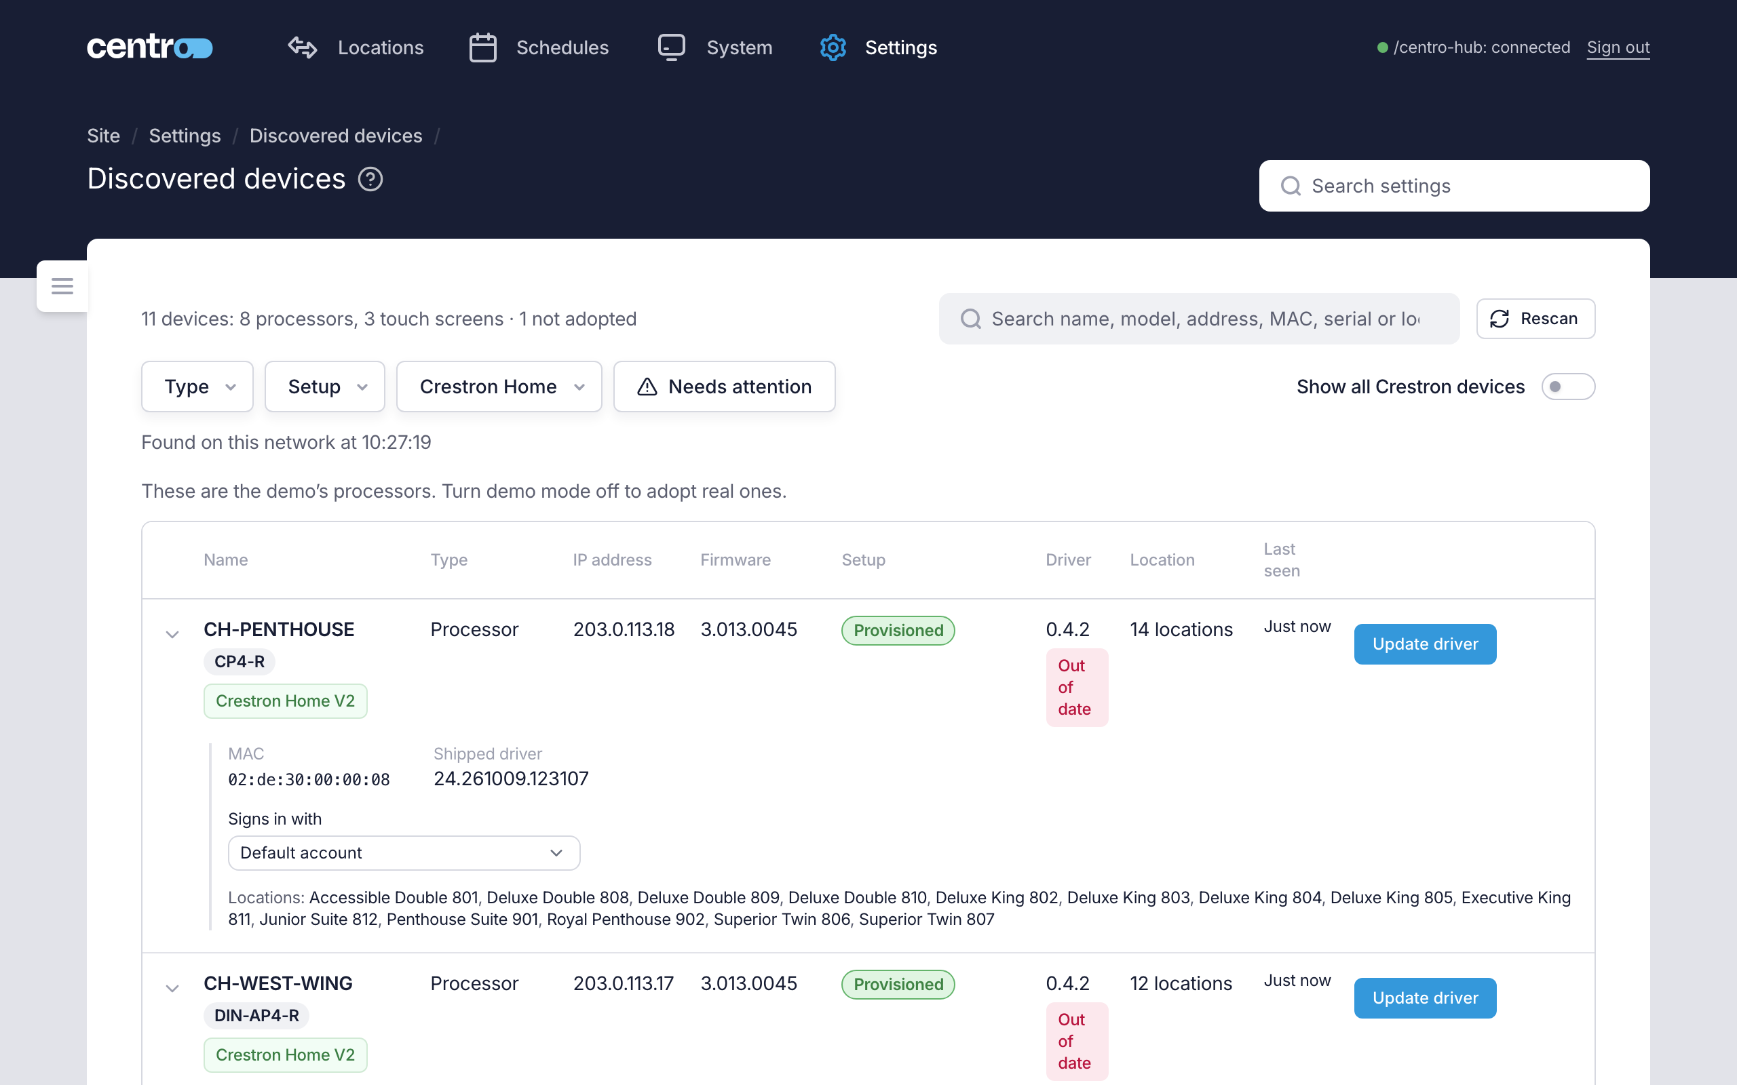Click the /centro-hub: connected status text
Viewport: 1737px width, 1085px height.
[x=1481, y=47]
